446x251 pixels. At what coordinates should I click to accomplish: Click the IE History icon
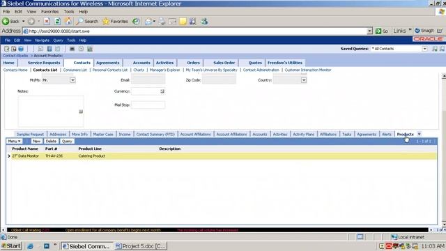click(137, 22)
